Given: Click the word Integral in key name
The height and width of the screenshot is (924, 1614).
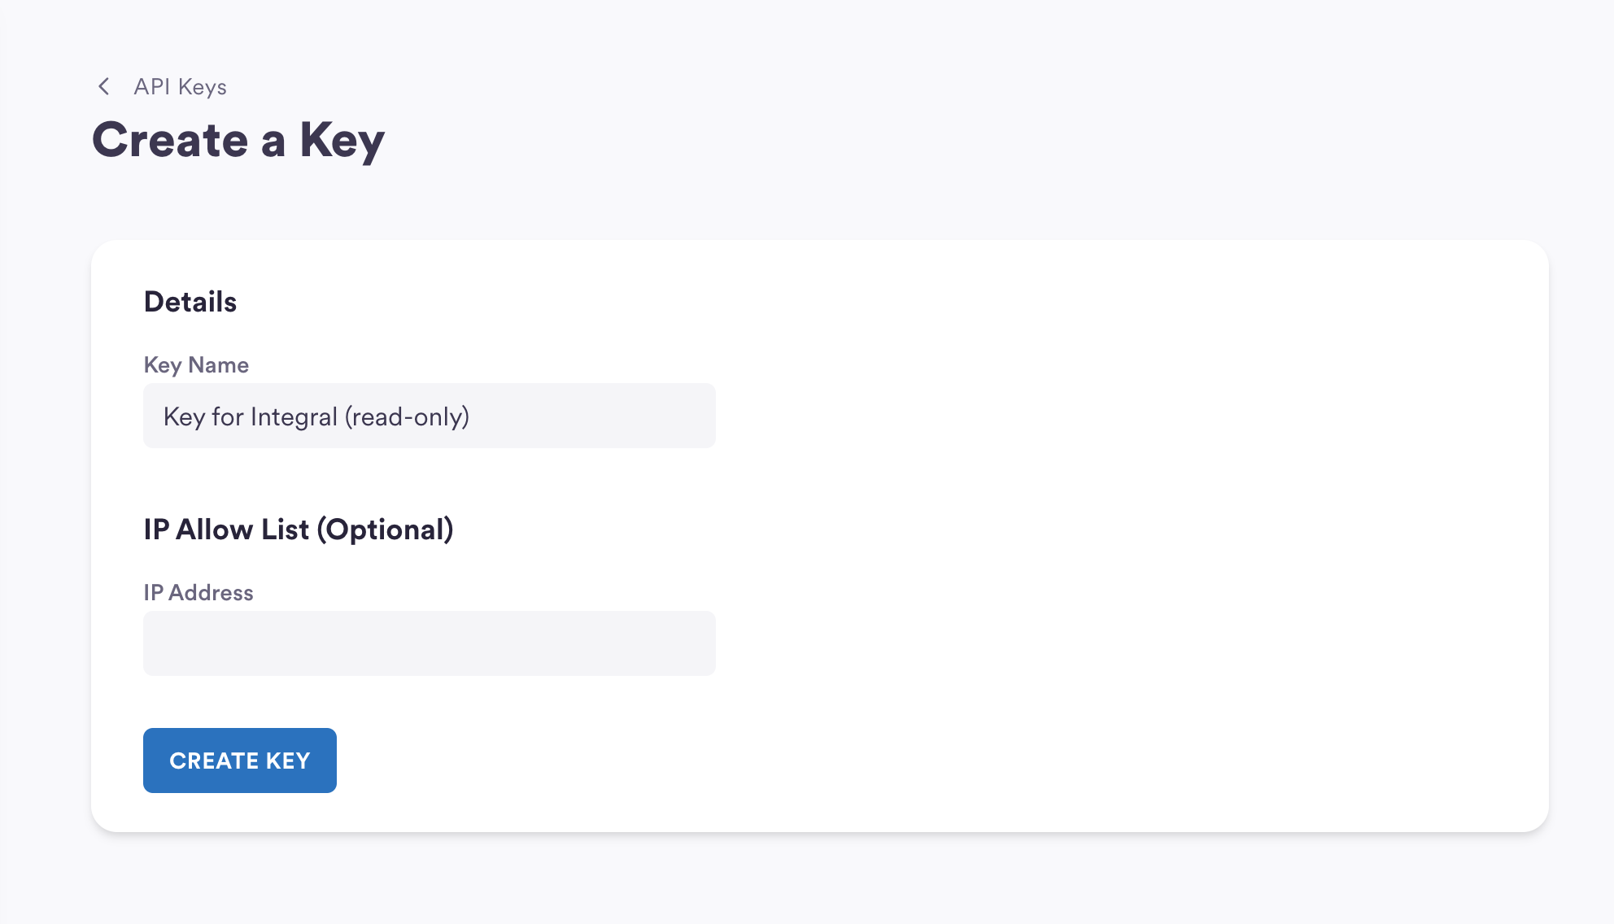Looking at the screenshot, I should point(294,416).
